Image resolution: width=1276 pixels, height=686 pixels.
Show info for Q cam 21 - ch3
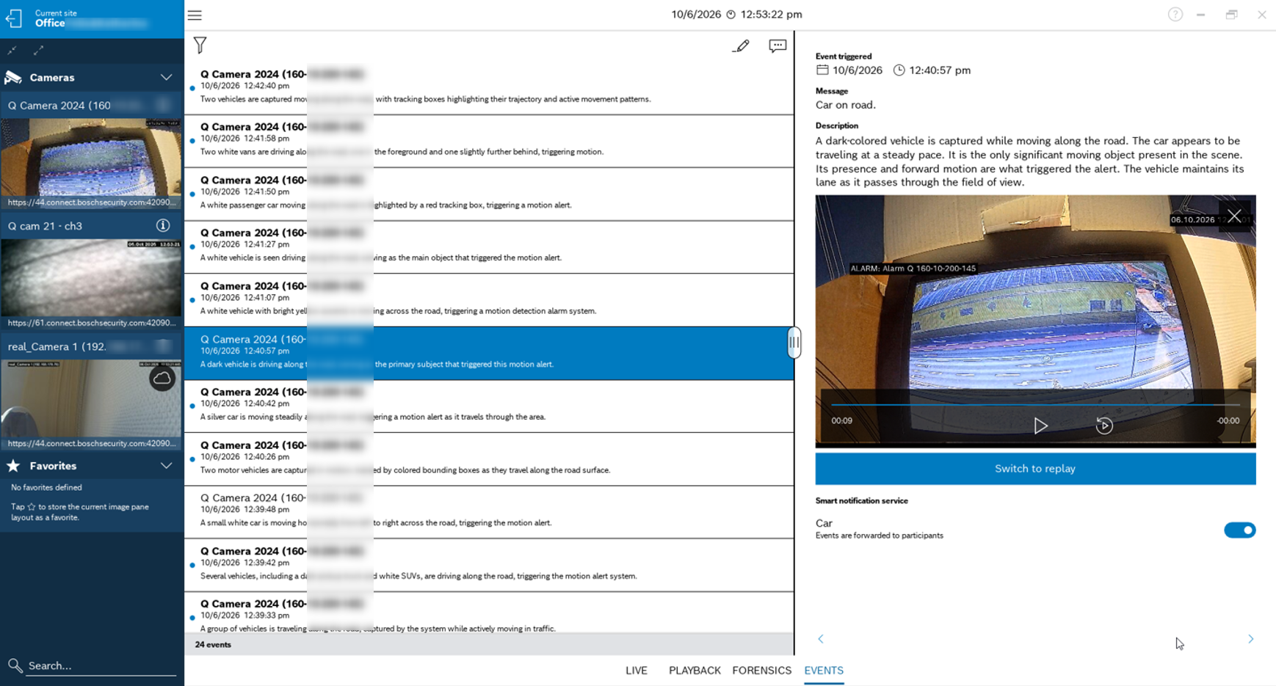click(163, 225)
